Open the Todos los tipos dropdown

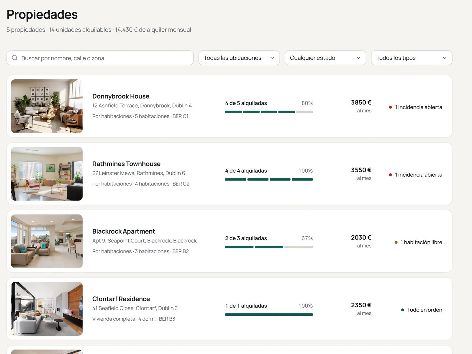point(412,58)
